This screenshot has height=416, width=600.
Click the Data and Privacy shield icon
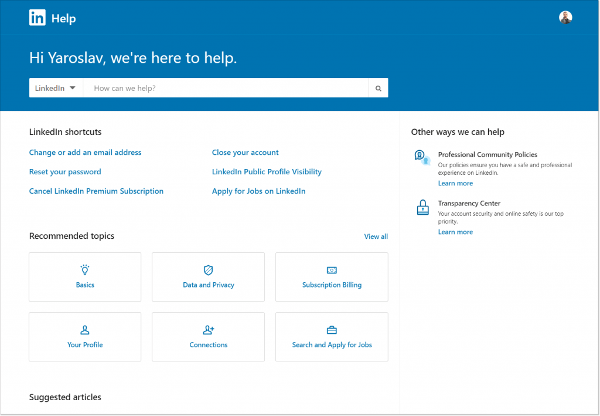(x=208, y=270)
